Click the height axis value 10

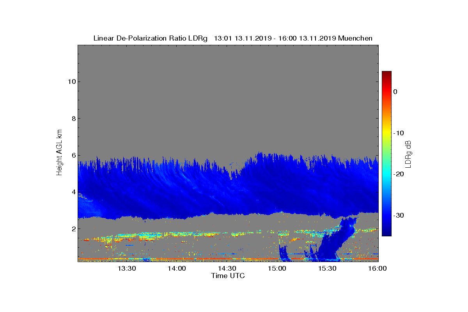(72, 82)
